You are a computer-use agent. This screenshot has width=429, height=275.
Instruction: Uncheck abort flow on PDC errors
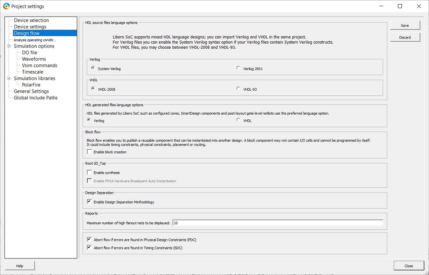(90, 239)
